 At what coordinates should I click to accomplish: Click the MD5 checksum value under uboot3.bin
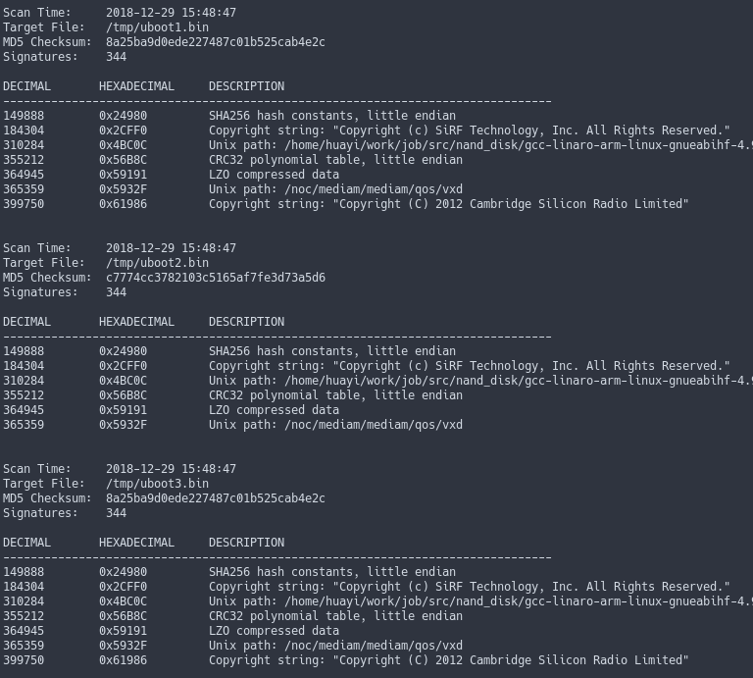click(x=216, y=498)
